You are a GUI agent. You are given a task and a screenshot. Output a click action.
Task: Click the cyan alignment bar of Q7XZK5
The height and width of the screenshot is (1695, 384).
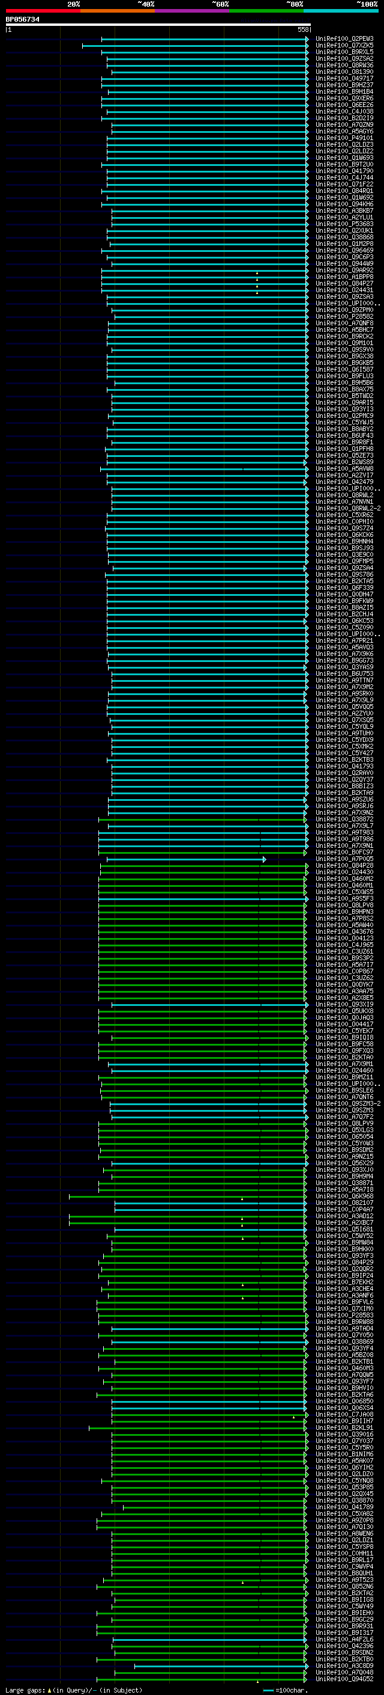pyautogui.click(x=196, y=46)
